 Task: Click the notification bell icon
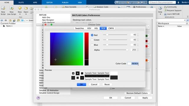178,2
